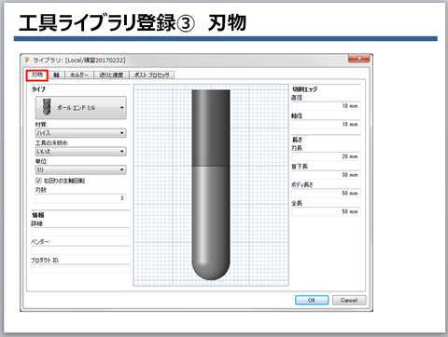Click the 全長 50 mm field
Screen dimensions: 448x337
326,211
